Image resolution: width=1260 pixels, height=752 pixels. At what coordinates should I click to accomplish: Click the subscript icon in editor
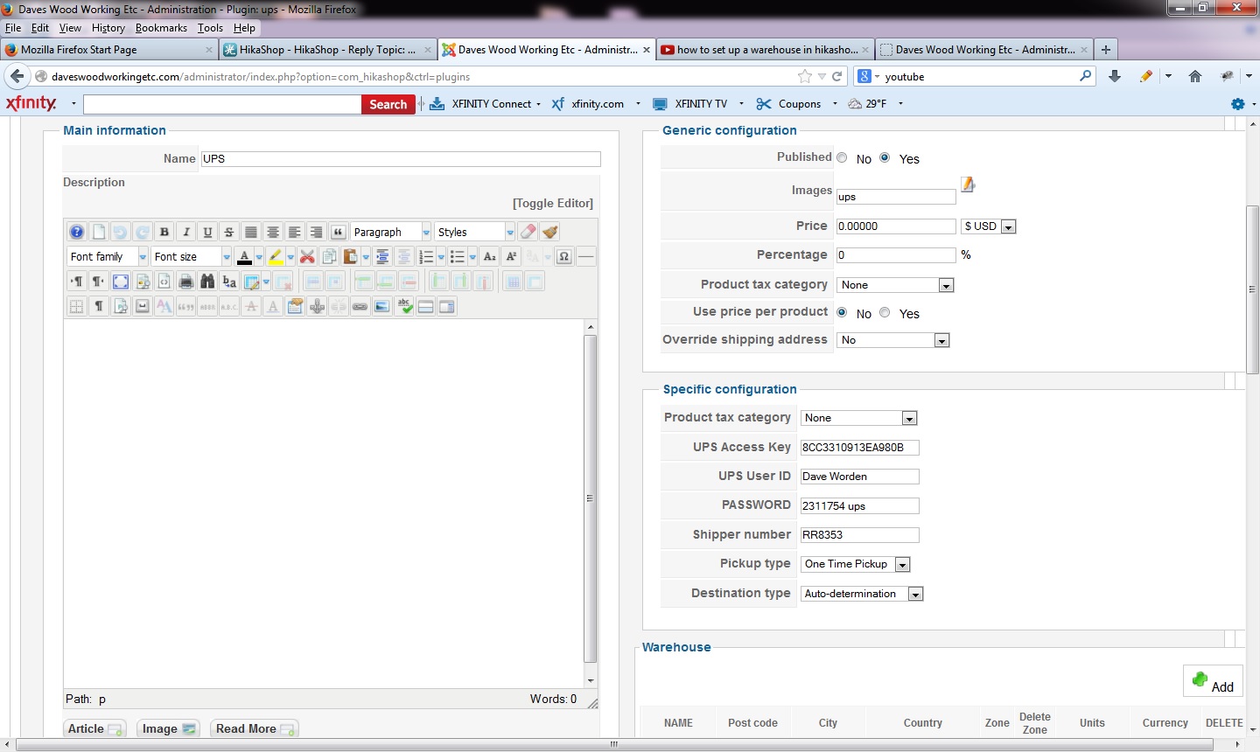(490, 256)
